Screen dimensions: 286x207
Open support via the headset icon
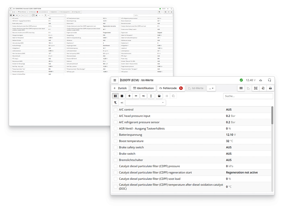click(x=269, y=80)
